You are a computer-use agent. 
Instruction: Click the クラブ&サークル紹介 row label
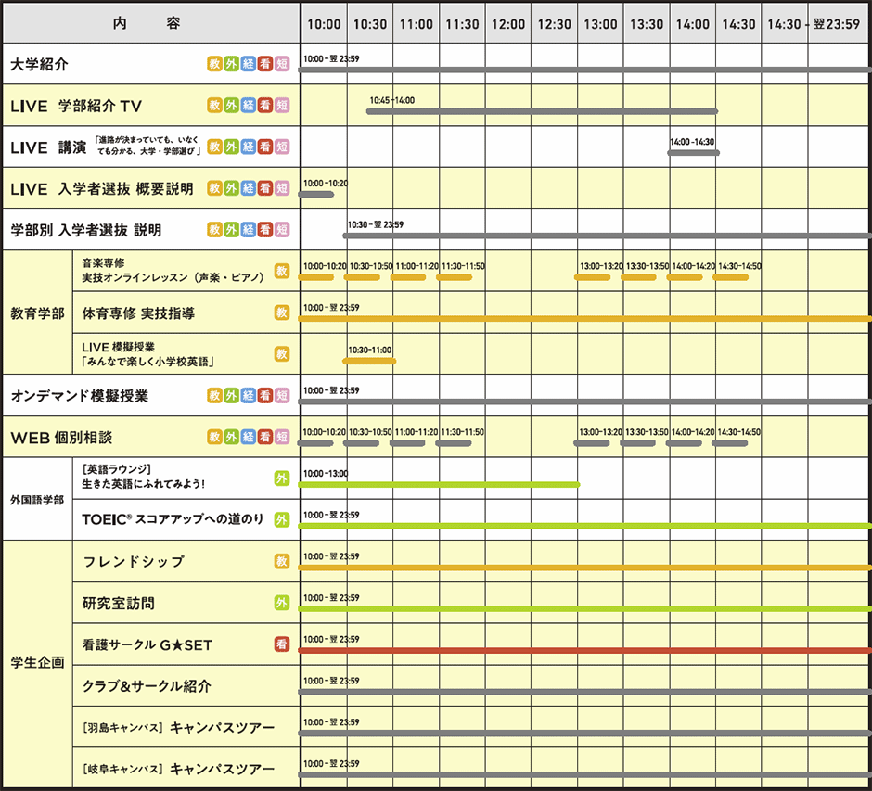coord(147,686)
